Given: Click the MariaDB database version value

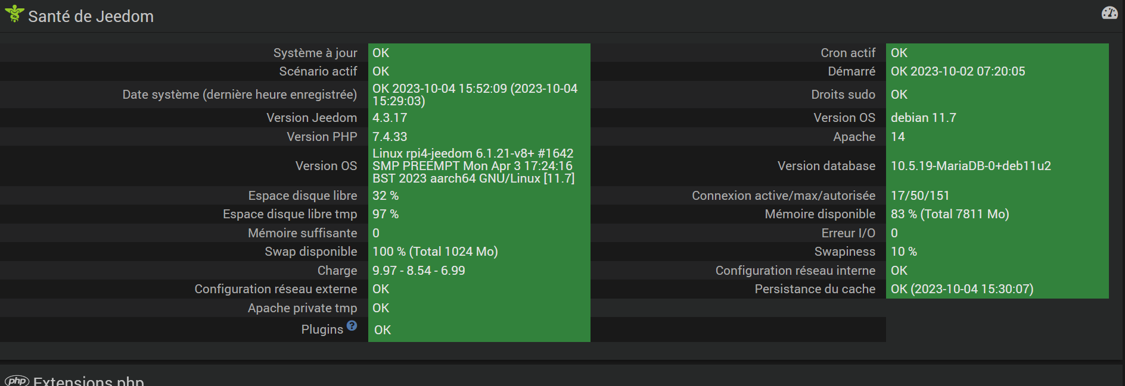Looking at the screenshot, I should click(971, 166).
